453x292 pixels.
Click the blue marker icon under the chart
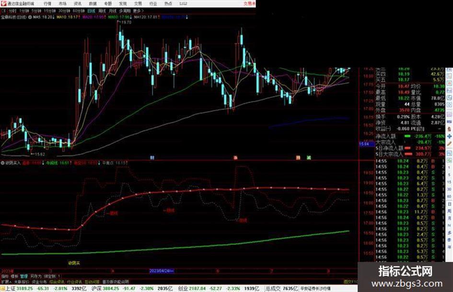click(x=152, y=158)
